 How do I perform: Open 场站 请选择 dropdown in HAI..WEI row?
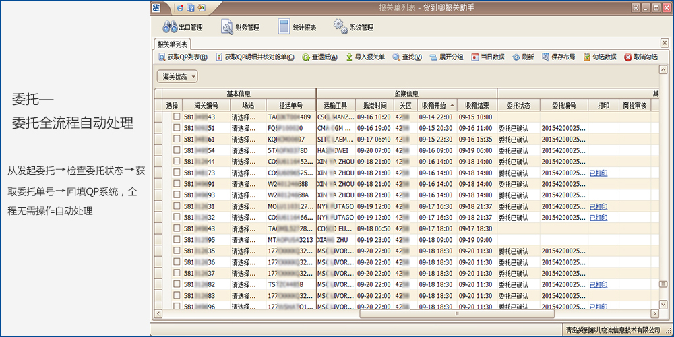(x=248, y=150)
